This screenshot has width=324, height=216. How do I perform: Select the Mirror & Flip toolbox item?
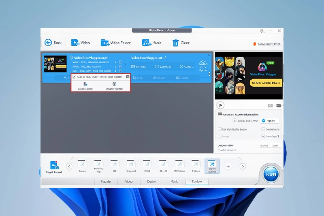98,166
